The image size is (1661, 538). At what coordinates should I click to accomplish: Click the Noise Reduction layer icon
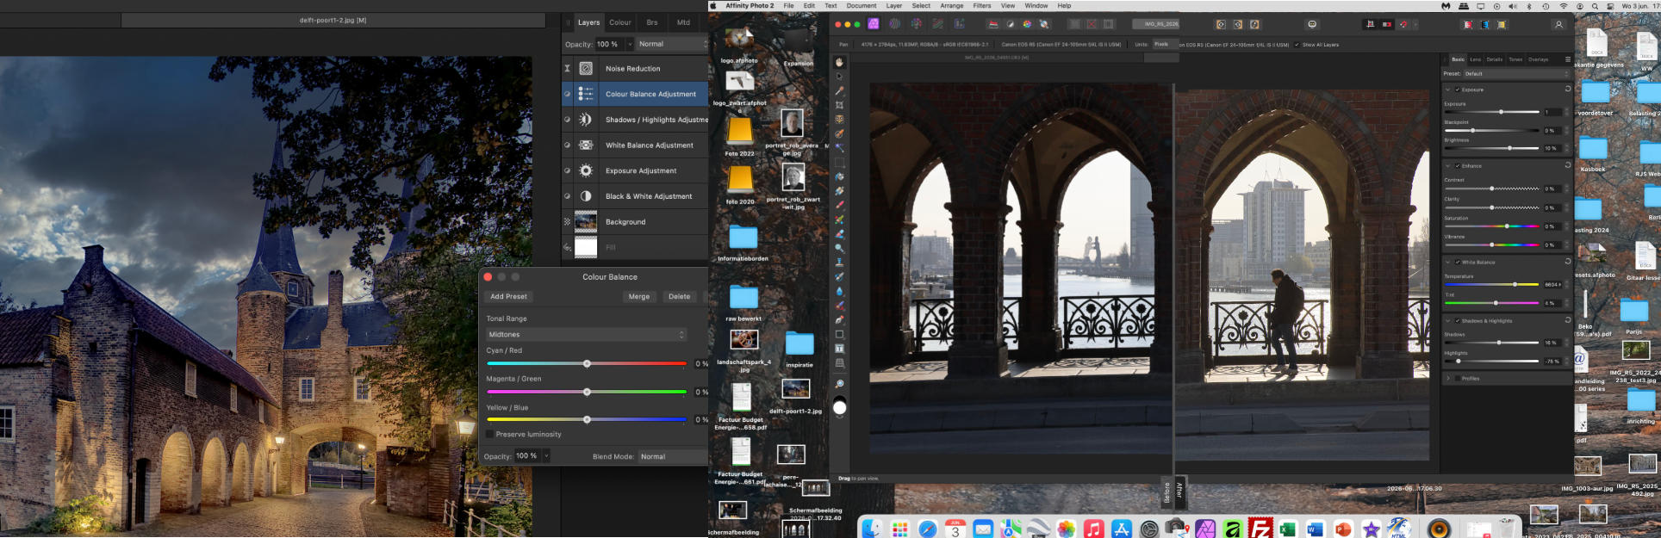[586, 68]
